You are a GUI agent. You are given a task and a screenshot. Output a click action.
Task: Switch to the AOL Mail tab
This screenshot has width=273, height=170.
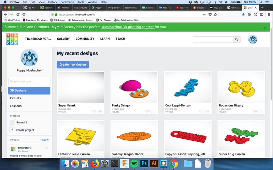[x=217, y=7]
